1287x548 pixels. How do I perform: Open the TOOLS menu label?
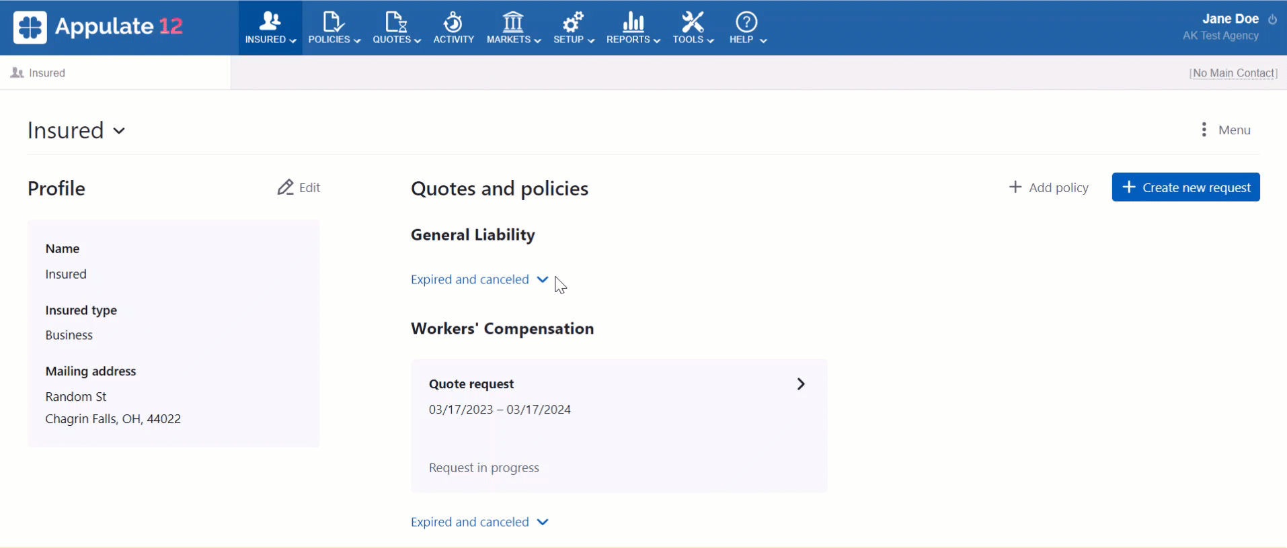tap(688, 40)
